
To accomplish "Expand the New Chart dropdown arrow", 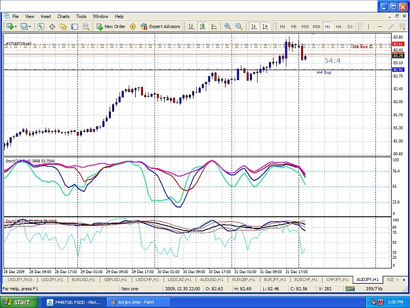I will (16, 26).
